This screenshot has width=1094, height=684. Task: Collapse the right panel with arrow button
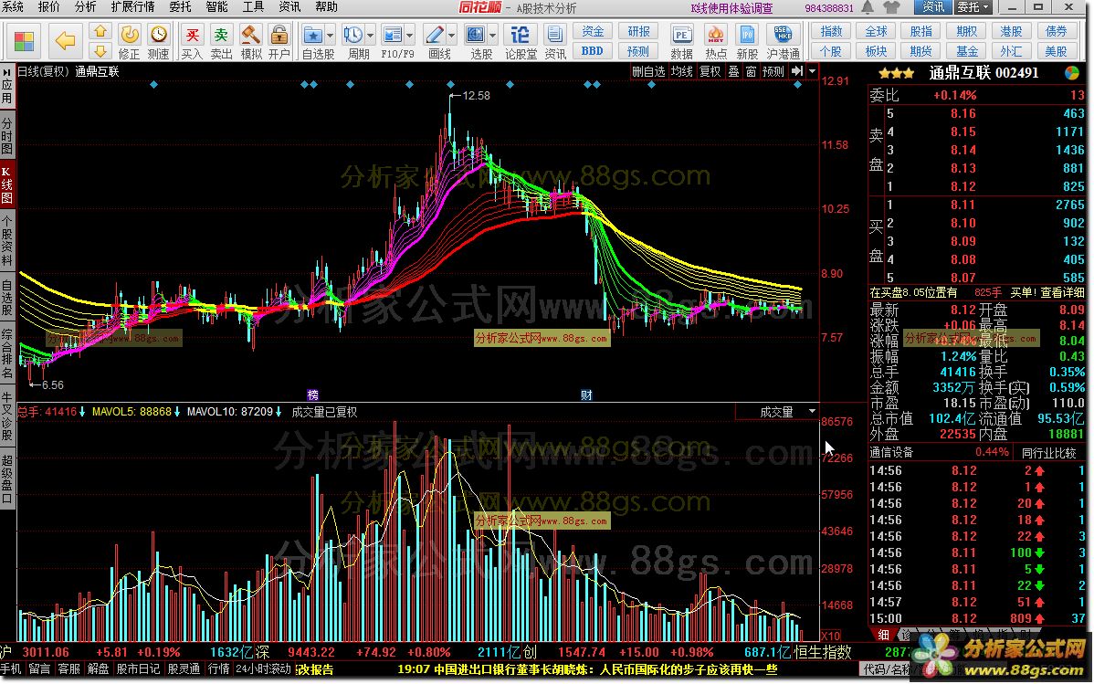pyautogui.click(x=797, y=71)
